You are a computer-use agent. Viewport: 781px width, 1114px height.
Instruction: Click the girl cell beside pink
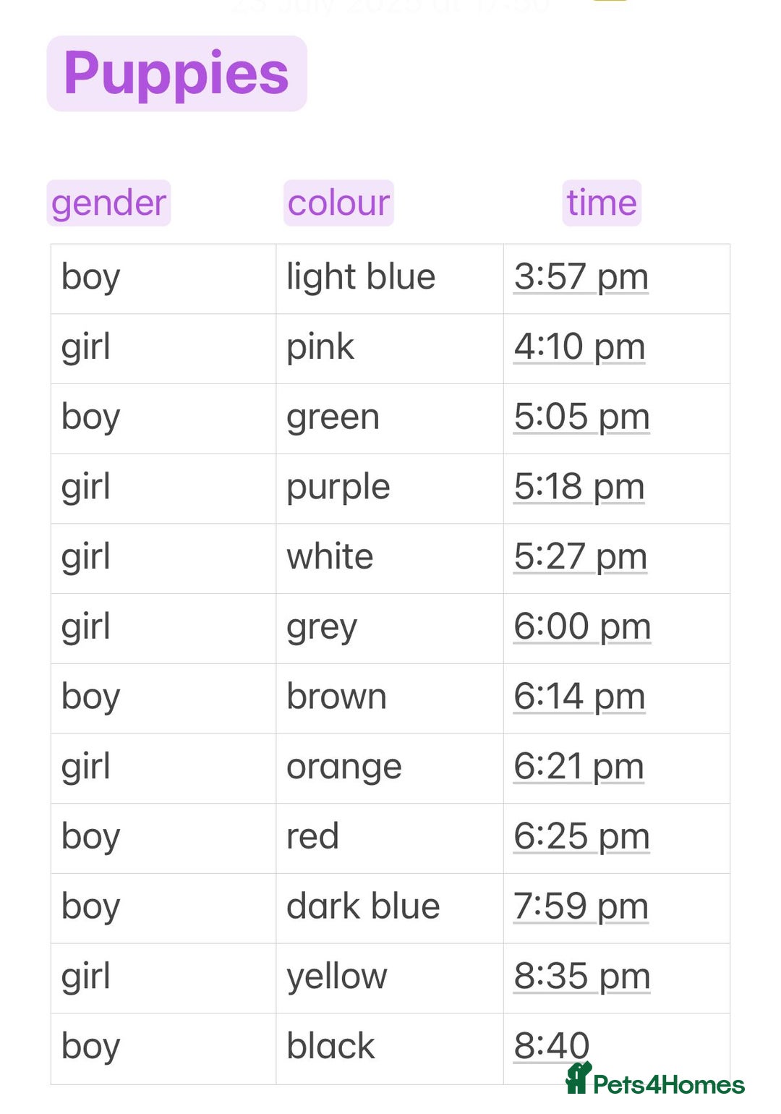163,349
